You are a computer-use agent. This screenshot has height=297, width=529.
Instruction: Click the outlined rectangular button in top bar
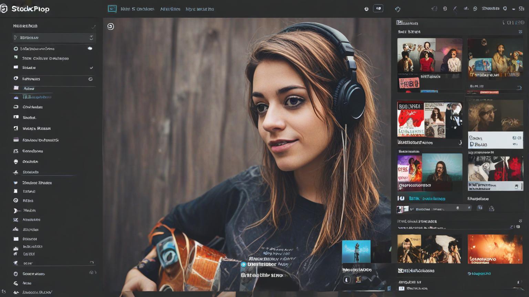pyautogui.click(x=378, y=9)
